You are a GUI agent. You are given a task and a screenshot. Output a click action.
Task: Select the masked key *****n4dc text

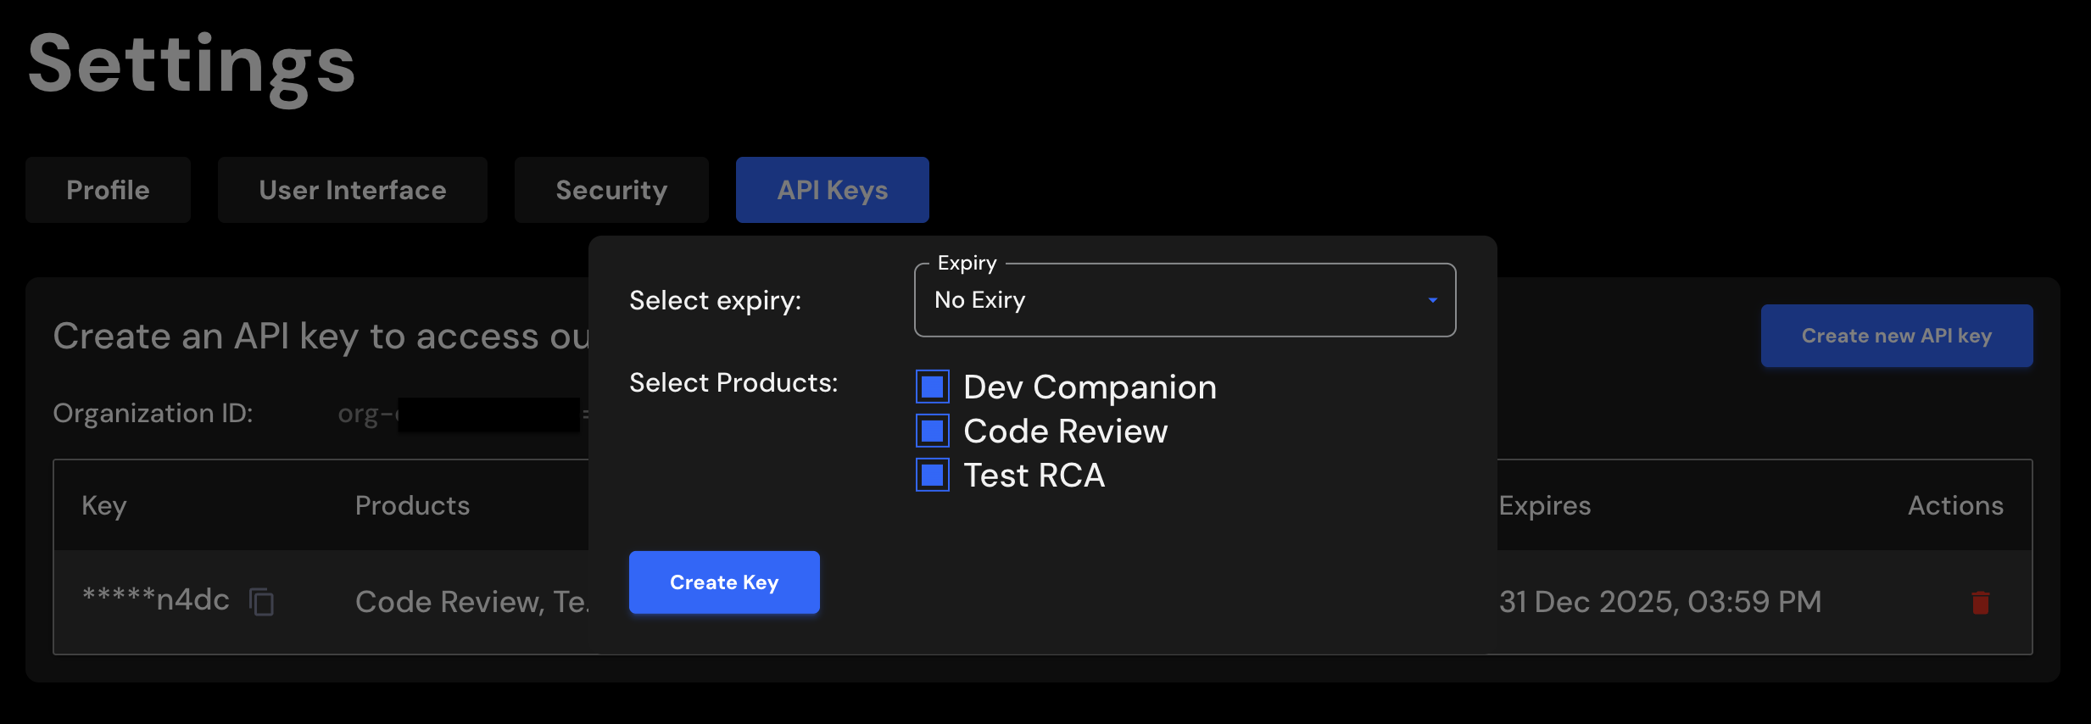click(156, 599)
